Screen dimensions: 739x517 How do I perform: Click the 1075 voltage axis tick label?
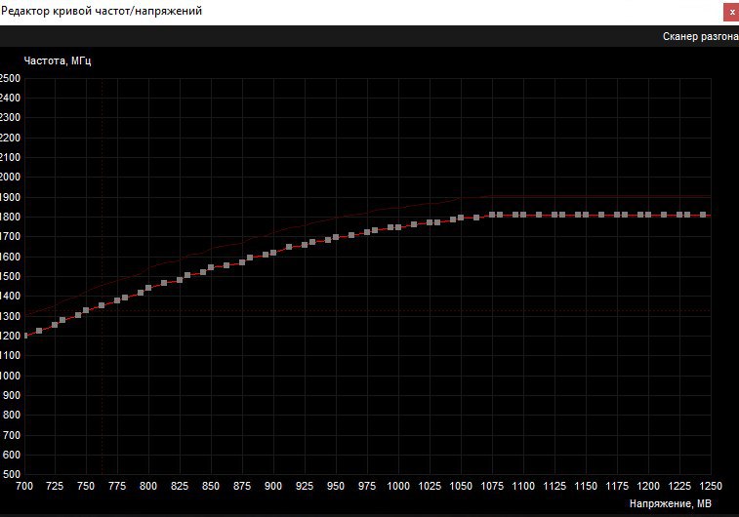492,486
